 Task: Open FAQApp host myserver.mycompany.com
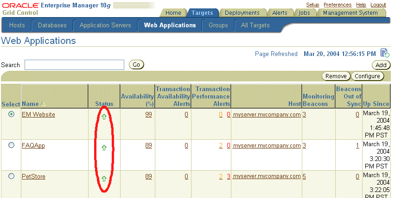[x=267, y=146]
